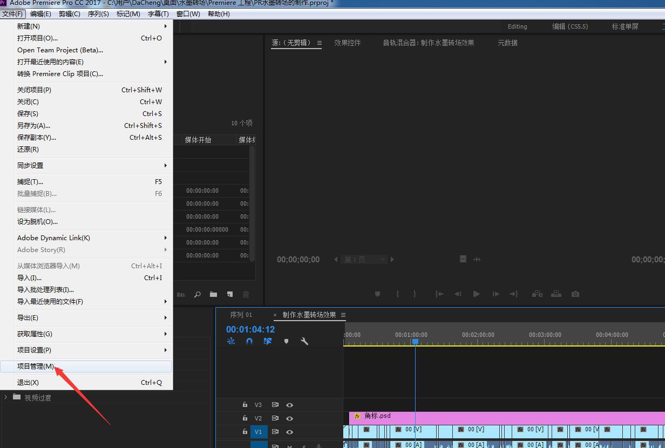Toggle lock on track V1
Screen dimensions: 665x448
[x=245, y=432]
